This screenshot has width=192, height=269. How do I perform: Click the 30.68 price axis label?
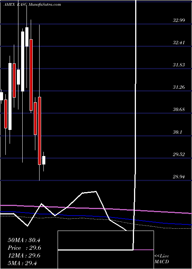coord(179,109)
